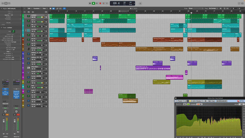
Task: Click the red Record button
Action: coord(100,3)
